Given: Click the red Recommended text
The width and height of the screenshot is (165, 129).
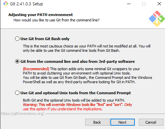Looking at the screenshot, I should pos(36,69).
